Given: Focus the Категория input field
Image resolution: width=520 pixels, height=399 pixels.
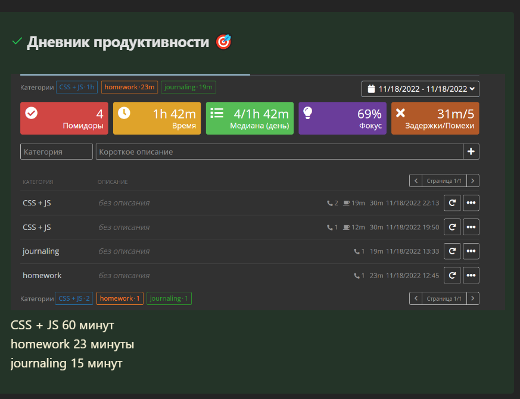Looking at the screenshot, I should click(x=57, y=152).
